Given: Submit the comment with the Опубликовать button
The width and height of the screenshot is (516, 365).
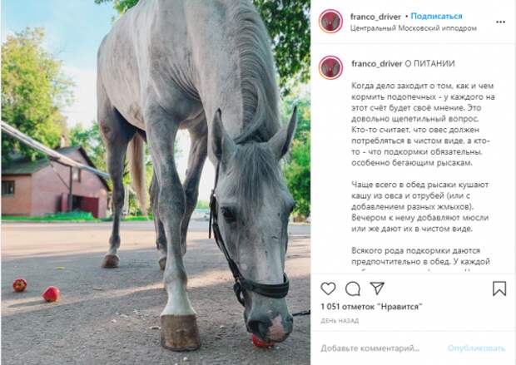Looking at the screenshot, I should 476,348.
